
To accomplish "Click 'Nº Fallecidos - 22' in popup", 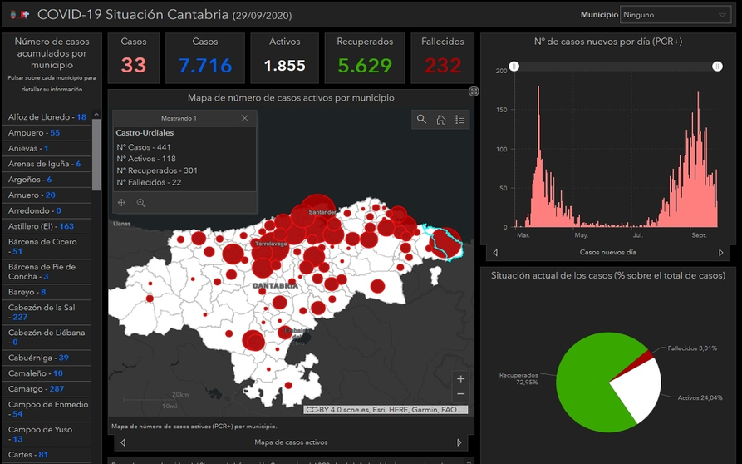I will click(x=149, y=182).
